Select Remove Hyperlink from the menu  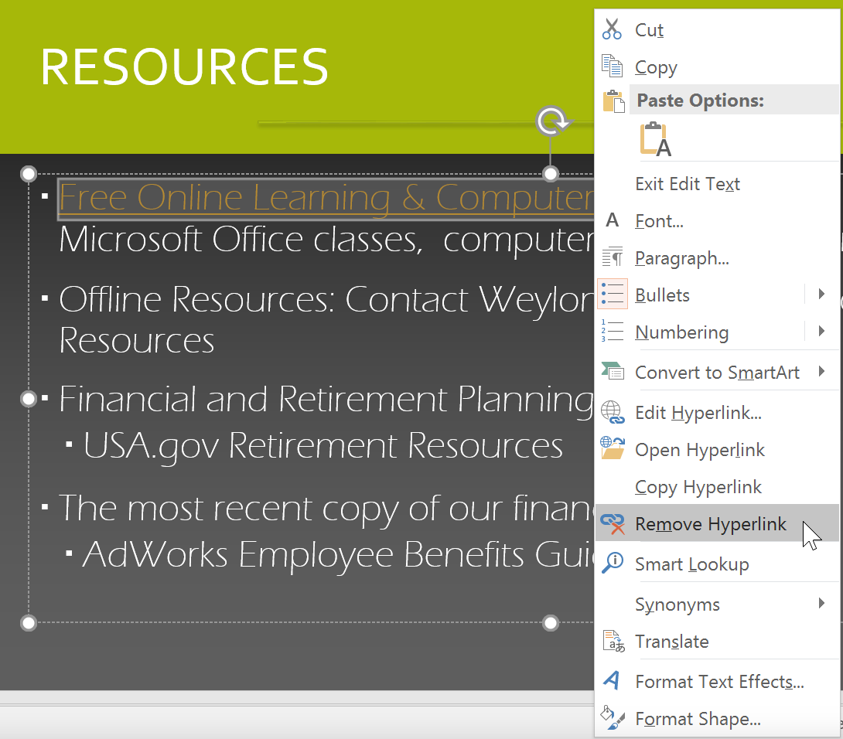710,524
